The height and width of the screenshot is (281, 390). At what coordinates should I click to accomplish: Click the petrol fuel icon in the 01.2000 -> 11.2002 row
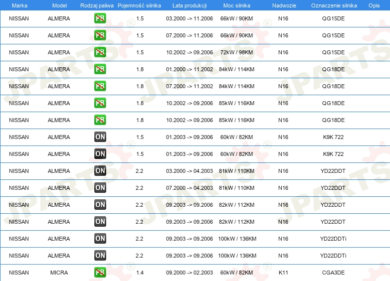[100, 69]
